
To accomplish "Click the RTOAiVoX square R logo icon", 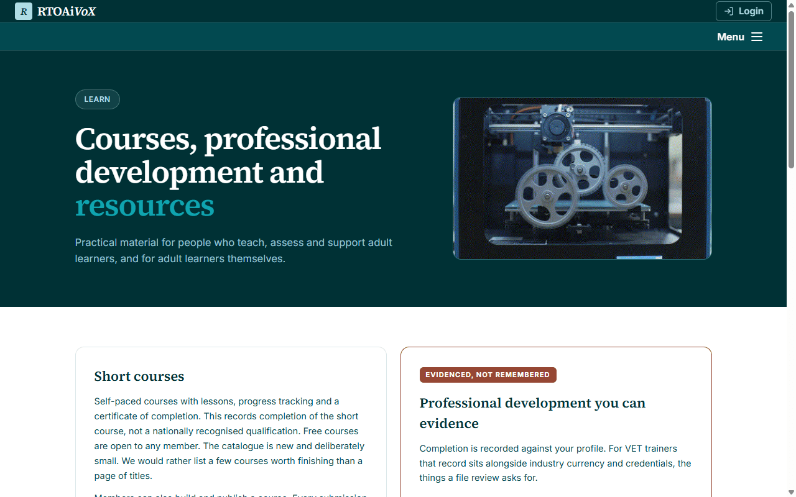I will (24, 11).
